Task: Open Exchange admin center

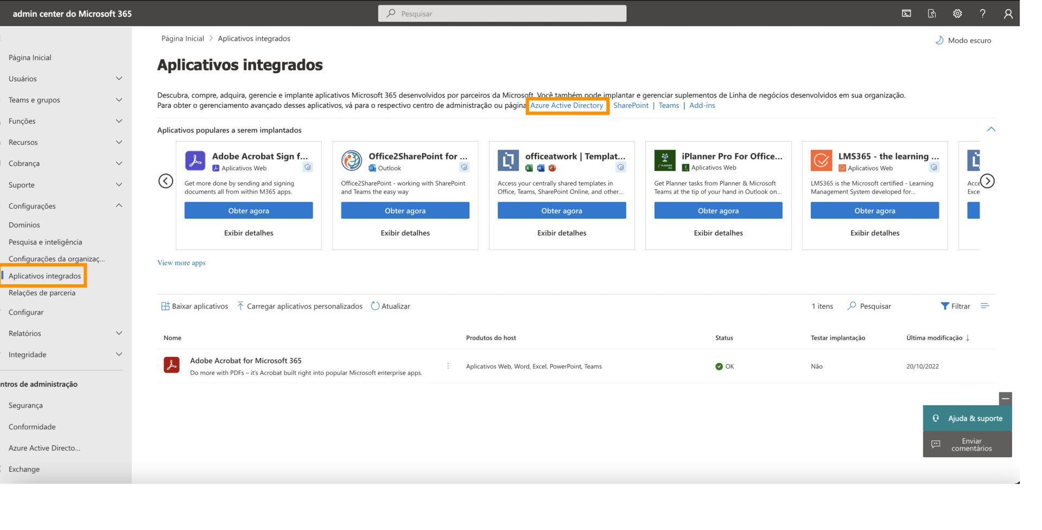Action: 24,469
